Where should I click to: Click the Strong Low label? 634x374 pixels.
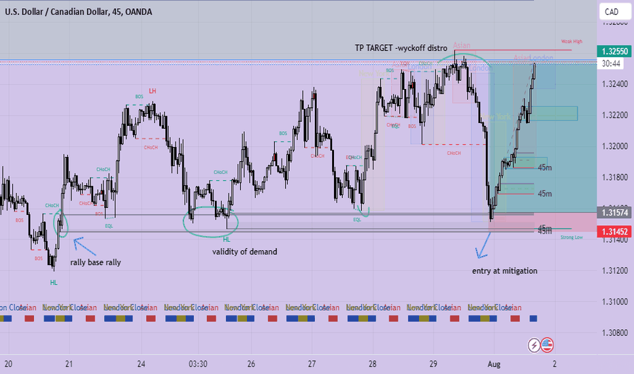[571, 237]
